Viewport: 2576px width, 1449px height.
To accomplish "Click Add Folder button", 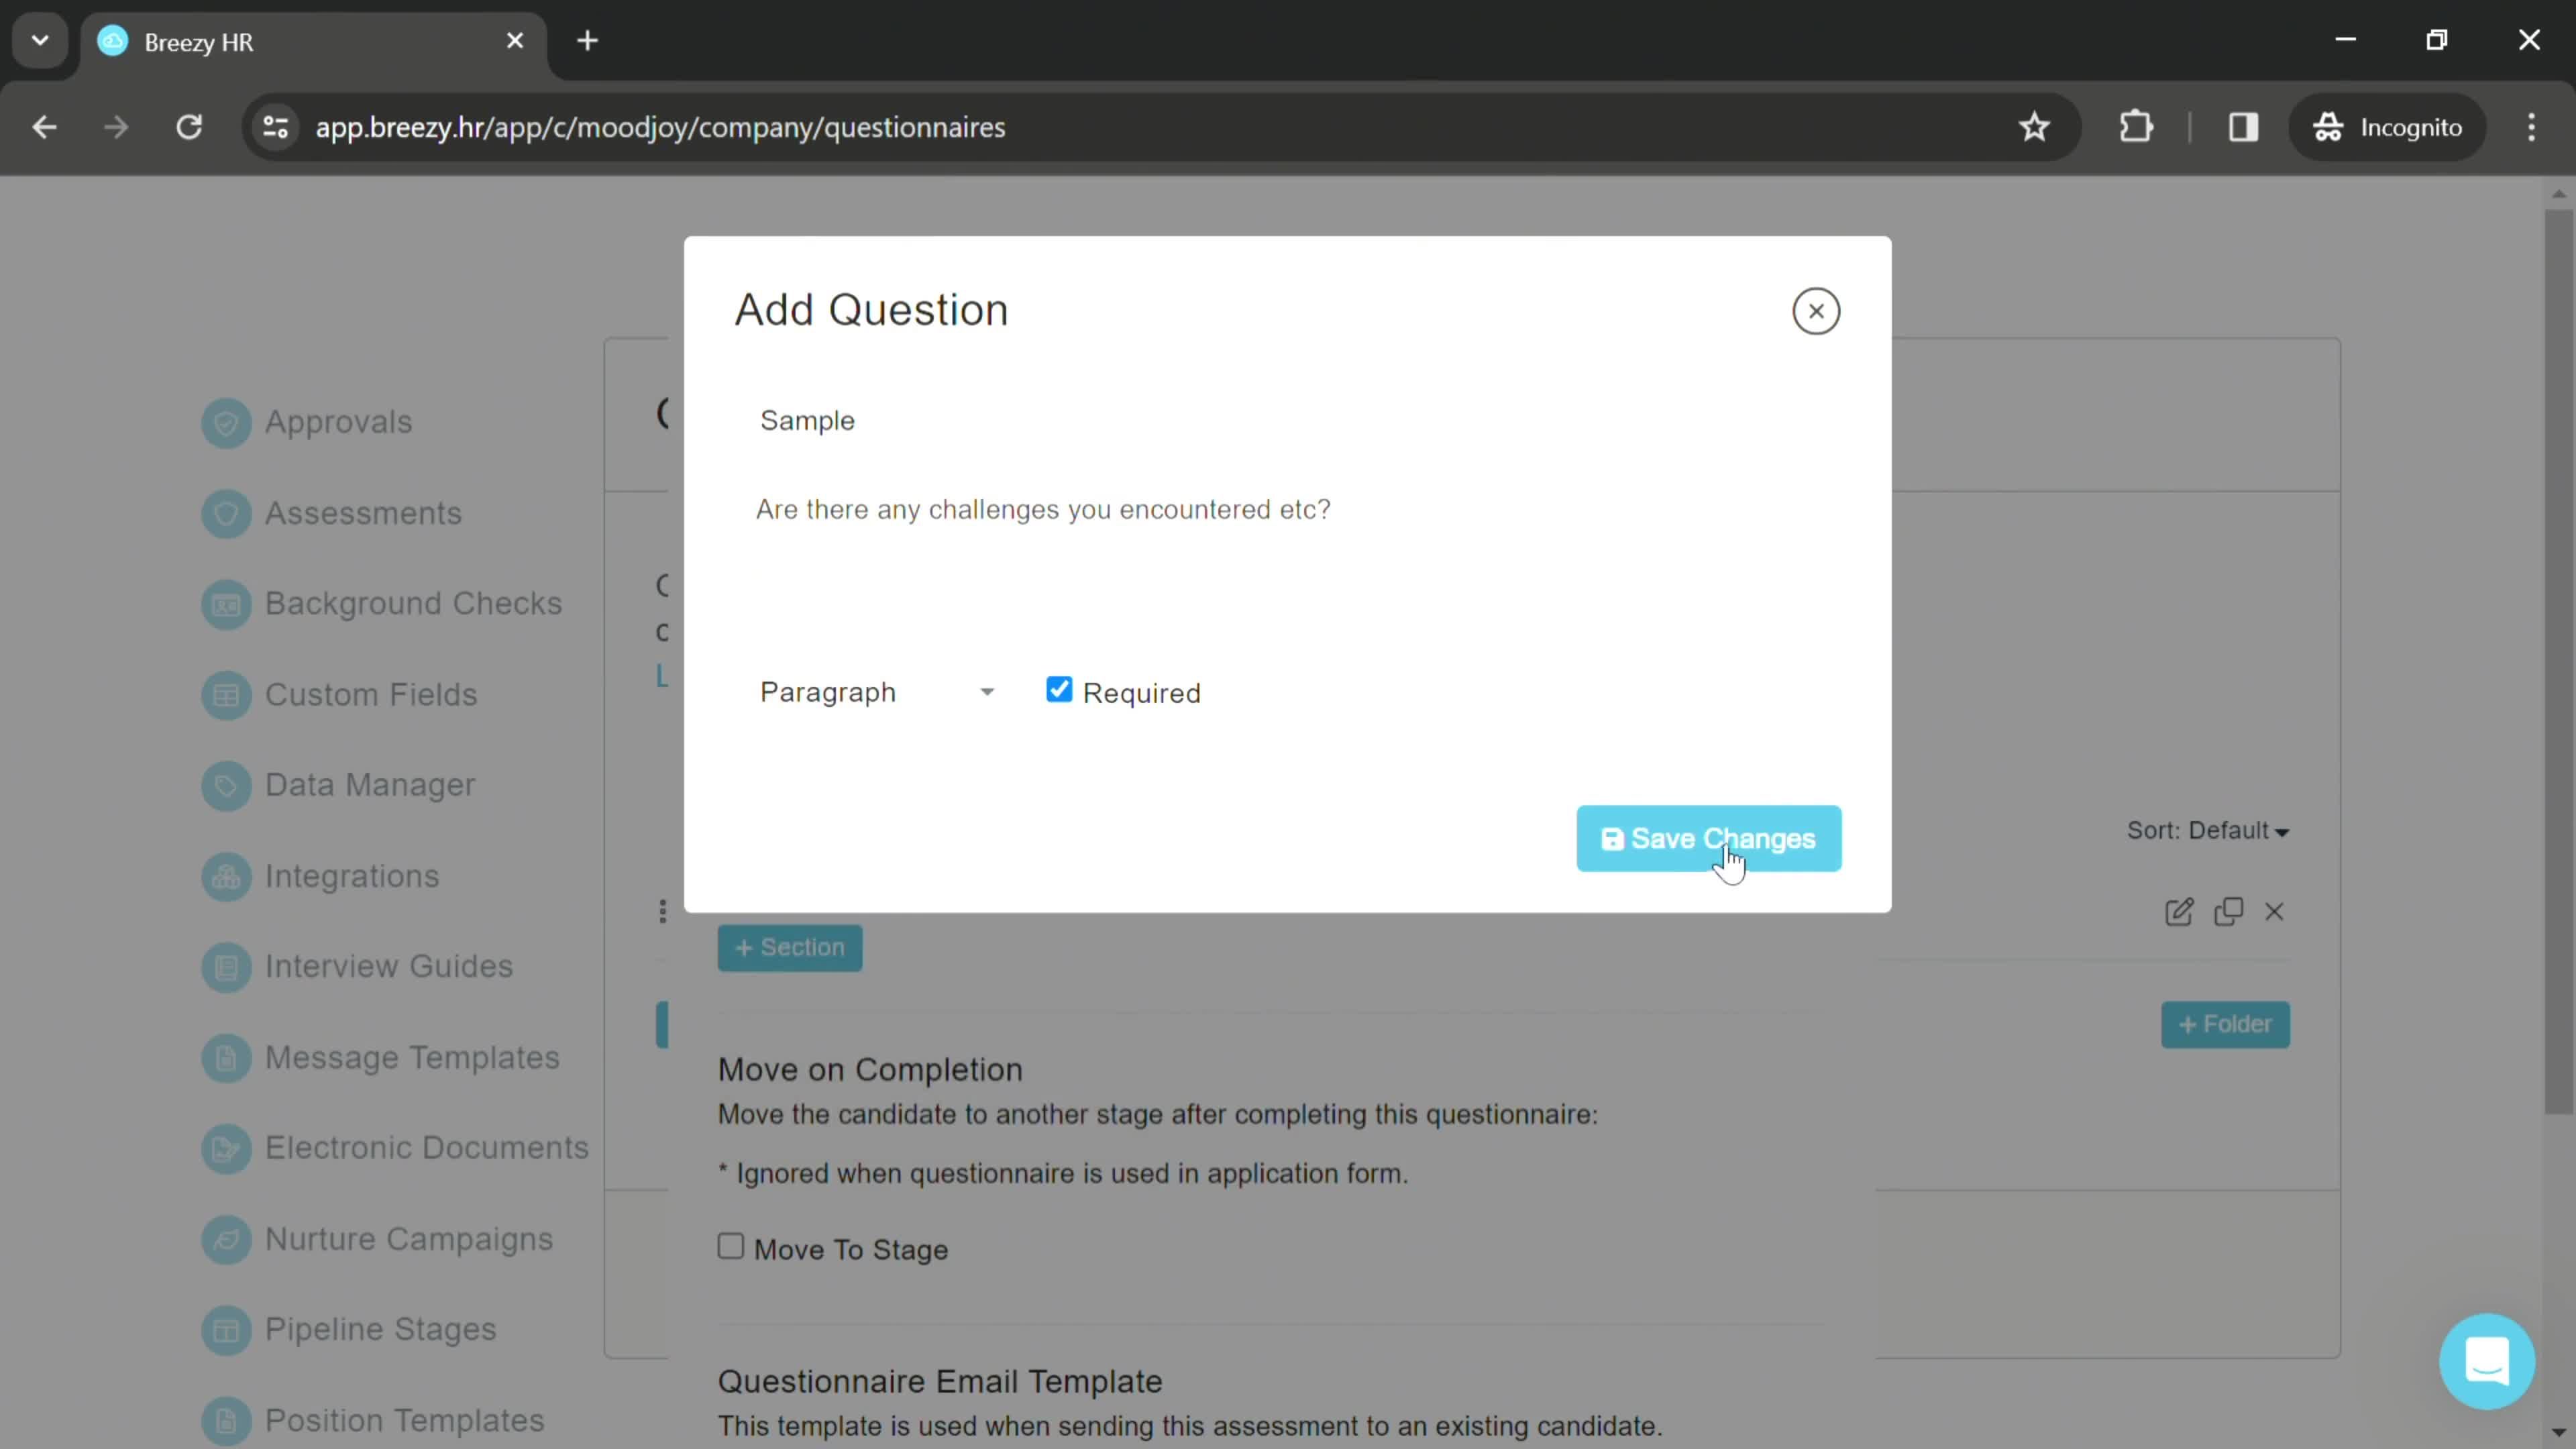I will click(x=2227, y=1022).
